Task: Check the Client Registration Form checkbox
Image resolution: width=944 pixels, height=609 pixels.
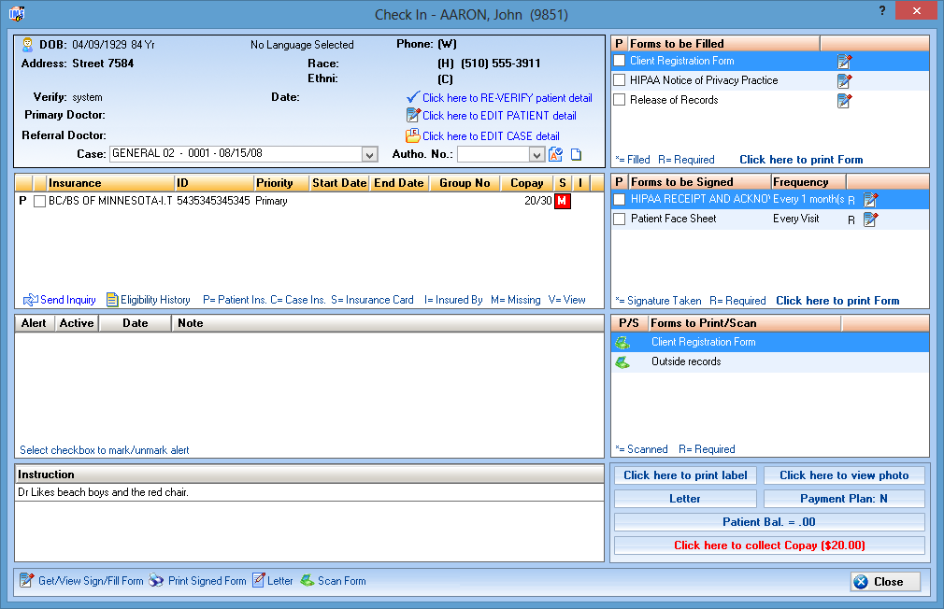Action: 619,61
